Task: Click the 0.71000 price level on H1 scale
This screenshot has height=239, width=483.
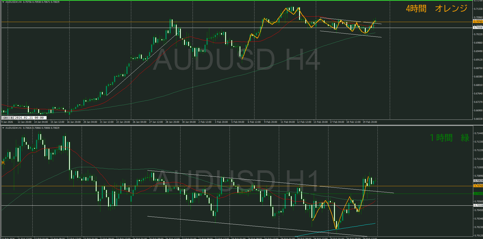Action: pos(478,167)
